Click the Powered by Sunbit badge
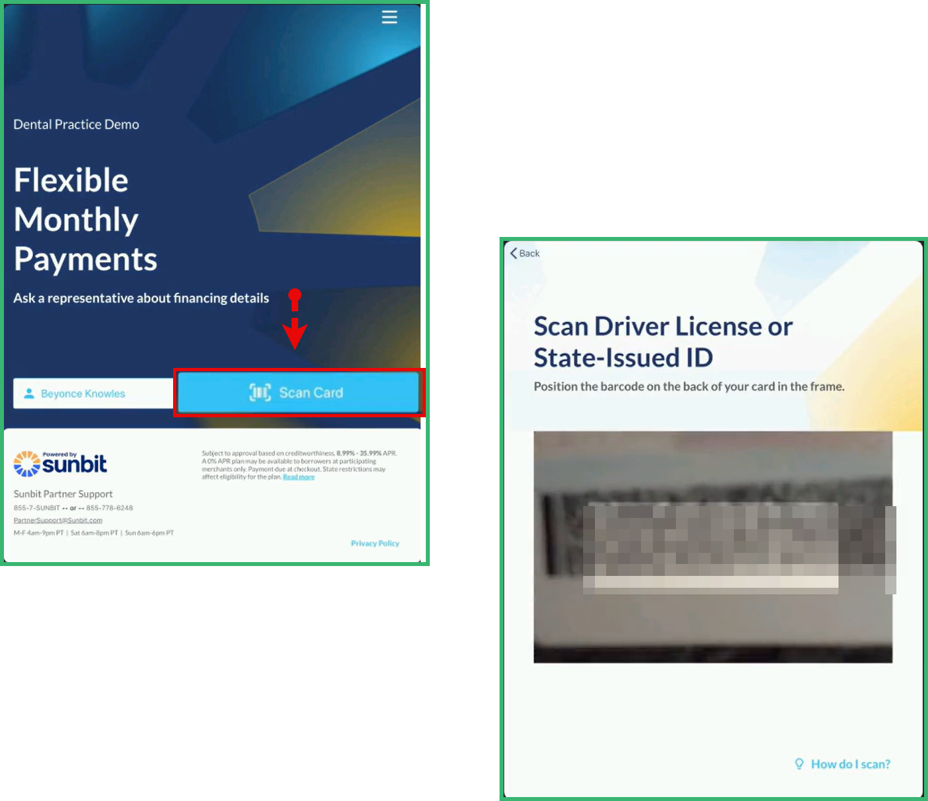The width and height of the screenshot is (928, 801). [59, 462]
